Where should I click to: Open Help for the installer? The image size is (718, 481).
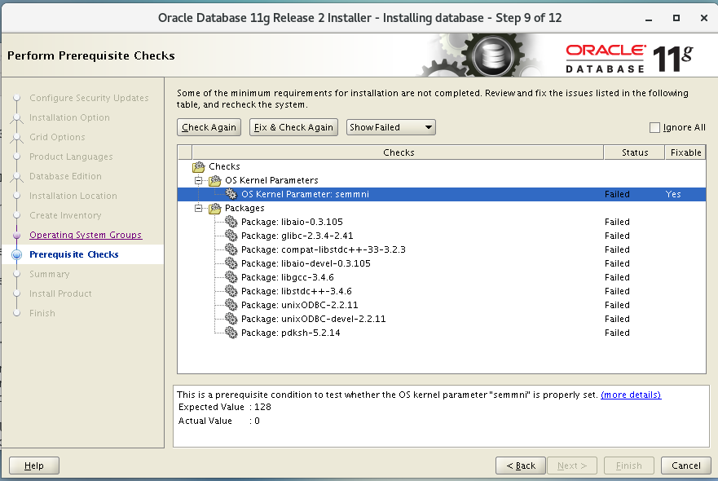coord(34,466)
